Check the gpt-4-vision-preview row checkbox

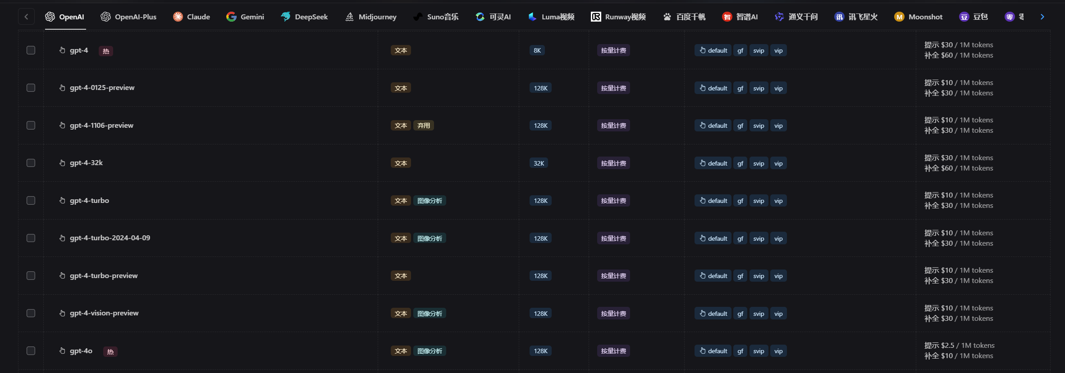(x=31, y=313)
